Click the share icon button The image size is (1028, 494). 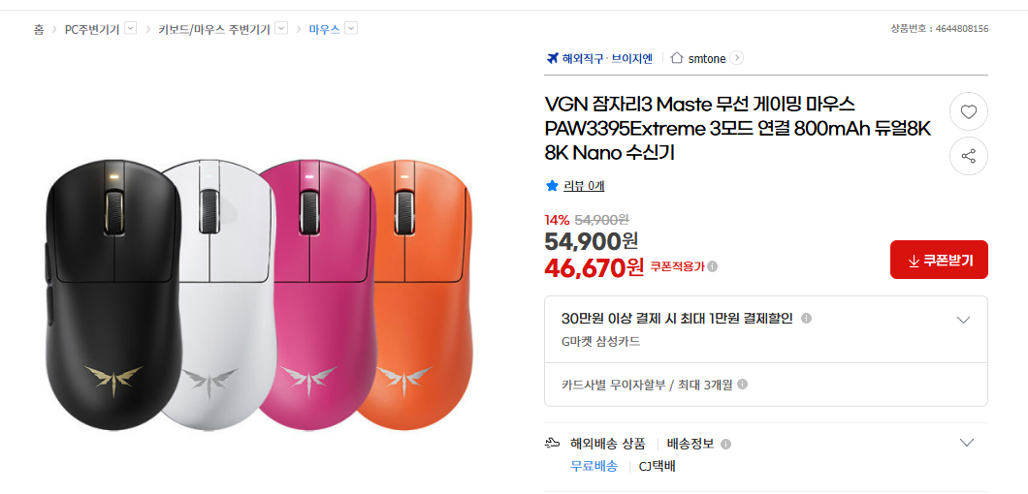968,156
